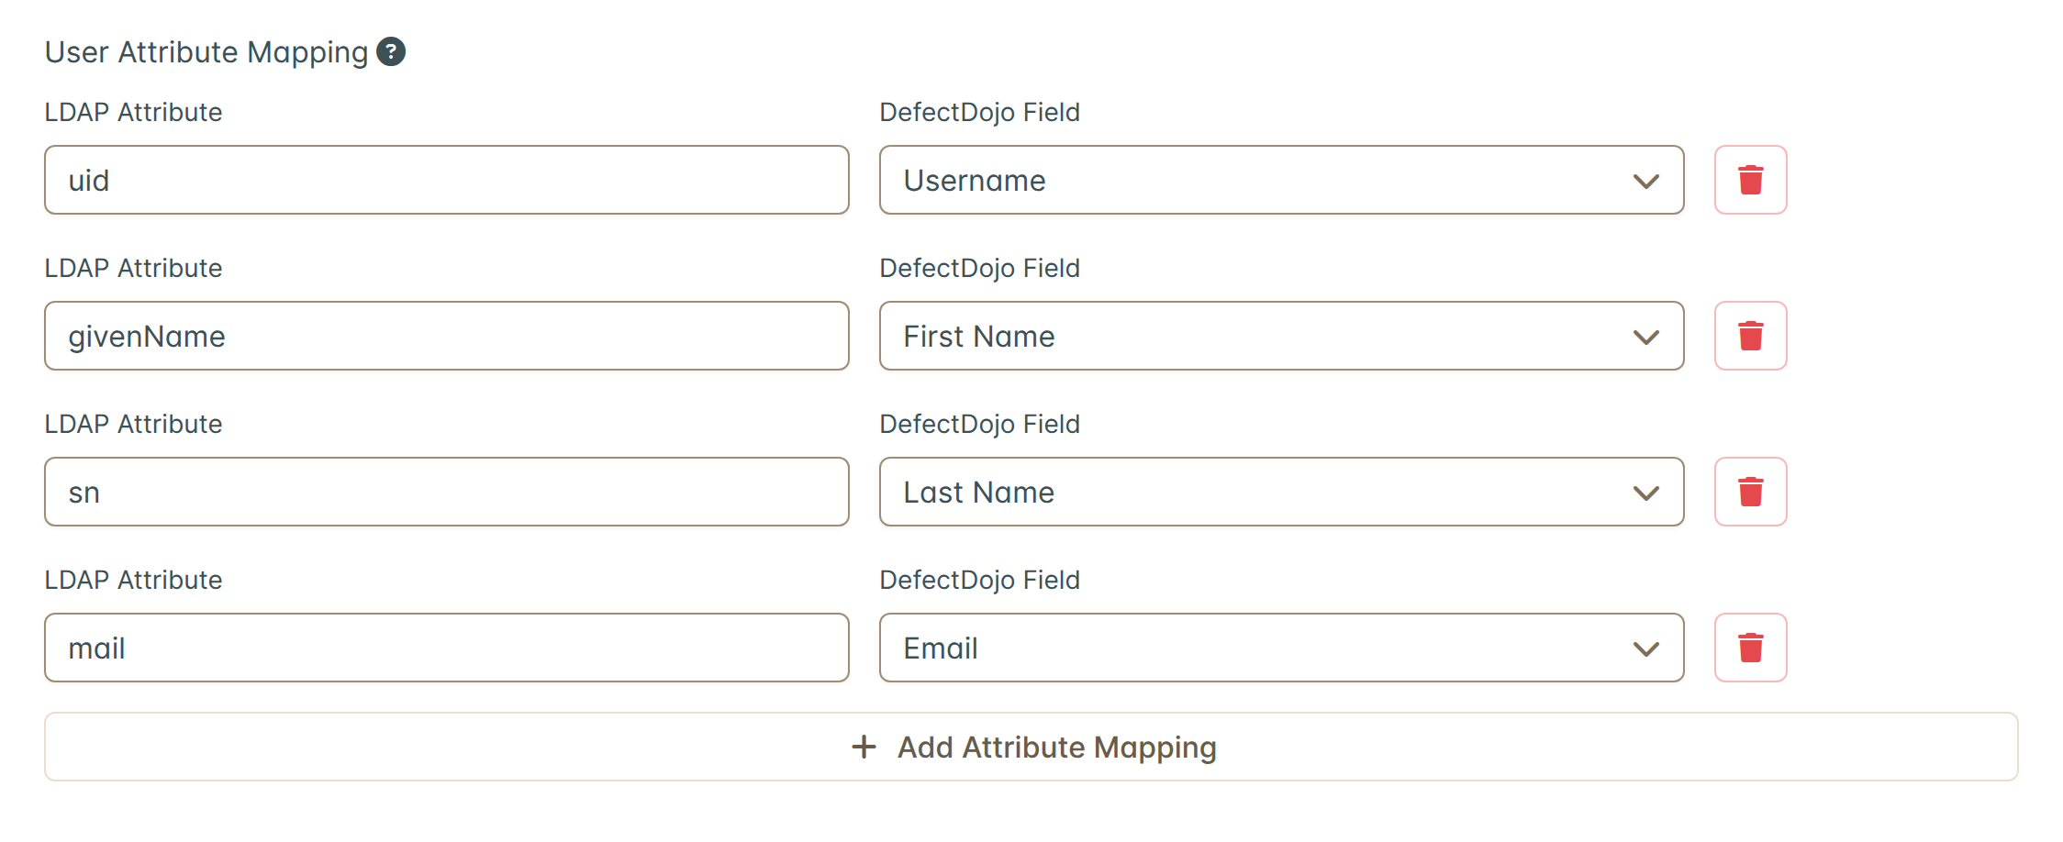Click the mail LDAP Attribute input field

coord(447,648)
